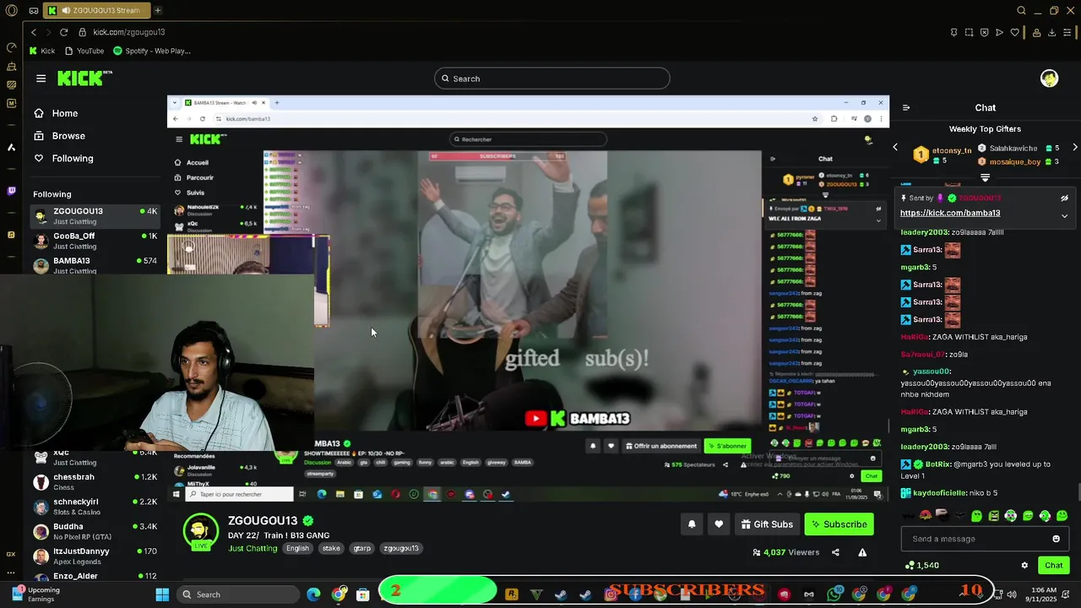Open browser downloads icon
Screen dimensions: 1081x608
(1051, 32)
